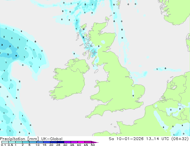Viewport: 190px width, 146px height.
Task: Click the 'UK-Global' model label
Action: click(x=52, y=139)
